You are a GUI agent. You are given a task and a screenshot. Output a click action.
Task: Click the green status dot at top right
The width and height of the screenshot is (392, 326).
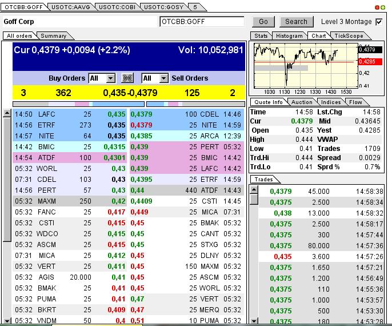coord(382,7)
